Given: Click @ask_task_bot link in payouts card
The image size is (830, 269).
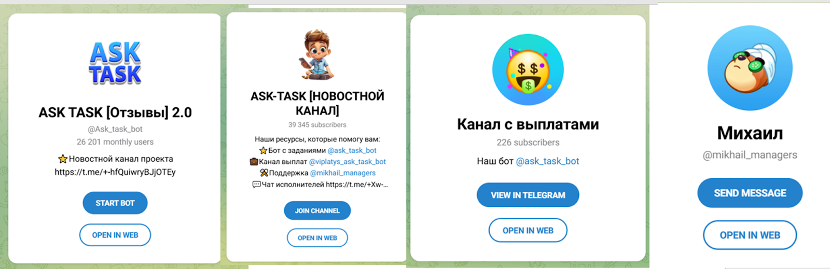Looking at the screenshot, I should point(547,161).
